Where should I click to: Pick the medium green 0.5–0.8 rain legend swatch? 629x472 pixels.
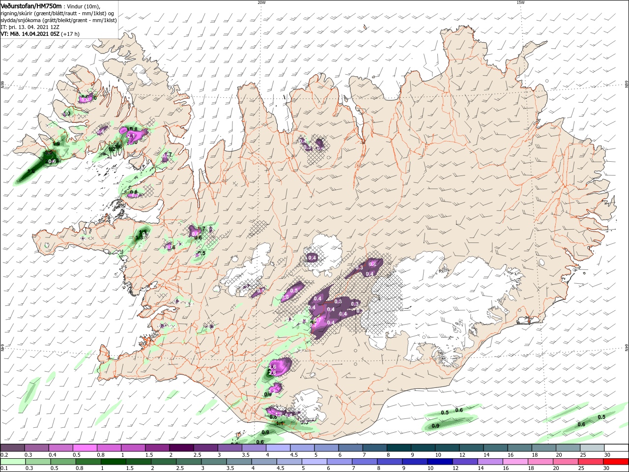click(64, 462)
